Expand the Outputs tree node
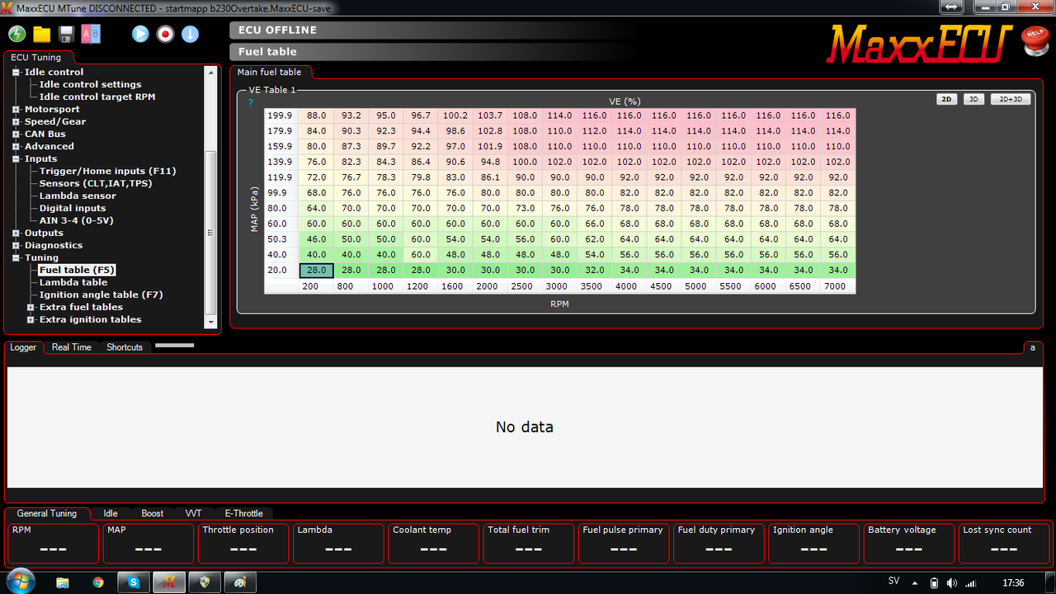Image resolution: width=1056 pixels, height=594 pixels. 16,233
